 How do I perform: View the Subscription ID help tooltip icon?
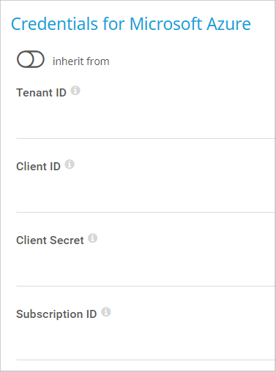pos(106,312)
